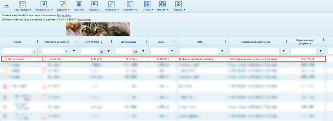Open the Профиль menu
The width and height of the screenshot is (333, 121).
click(179, 6)
